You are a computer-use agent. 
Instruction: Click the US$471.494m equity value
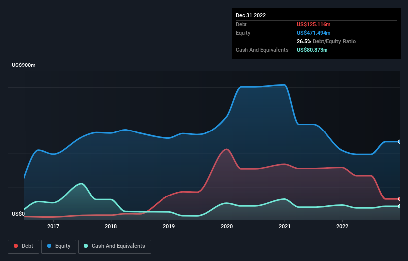[x=314, y=33]
